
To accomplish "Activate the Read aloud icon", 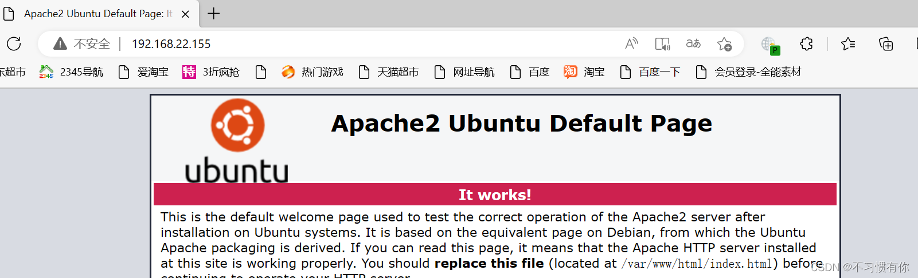I will (x=631, y=43).
